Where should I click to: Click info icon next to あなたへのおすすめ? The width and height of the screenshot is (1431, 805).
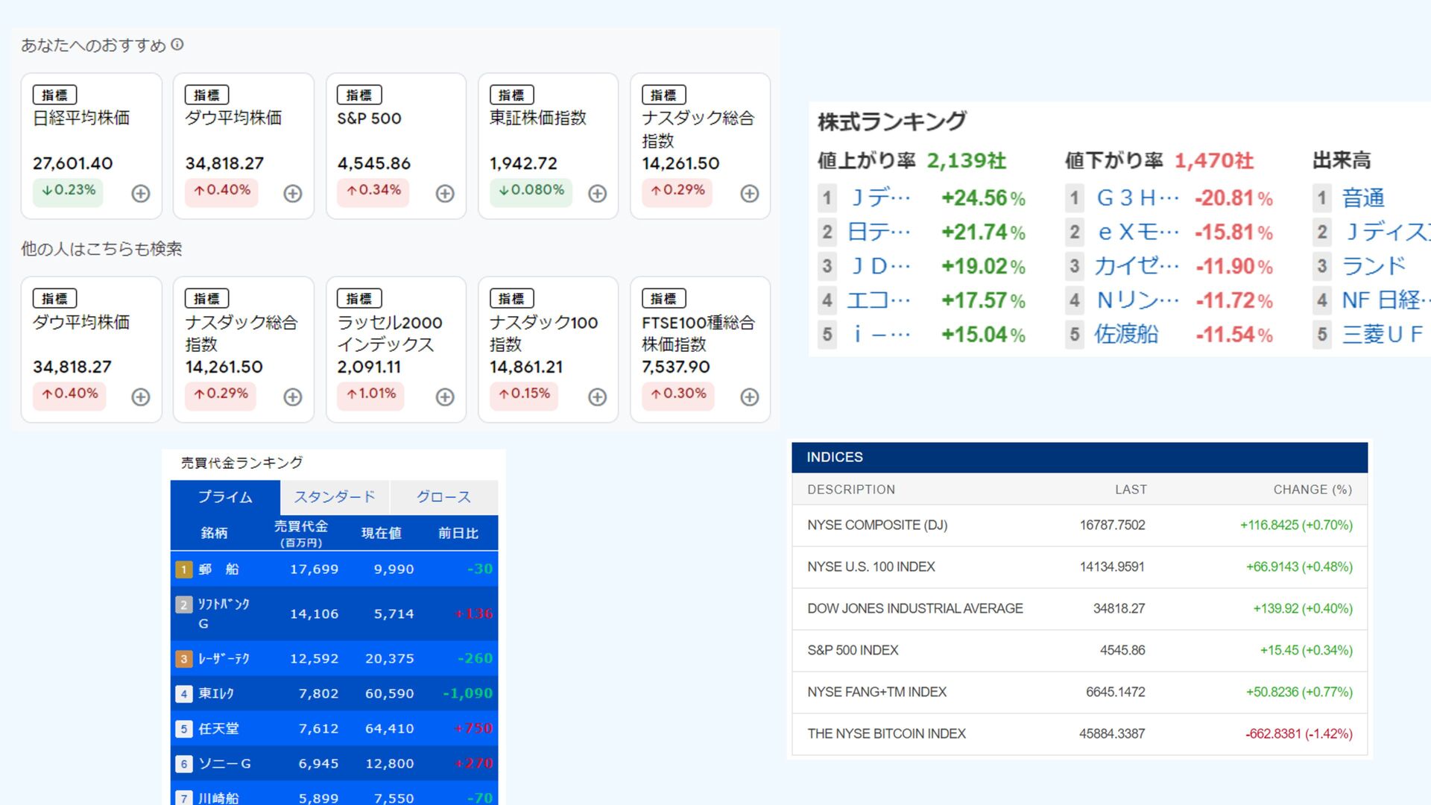pos(177,45)
